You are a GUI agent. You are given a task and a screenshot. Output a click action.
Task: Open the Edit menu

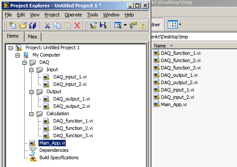[21, 15]
